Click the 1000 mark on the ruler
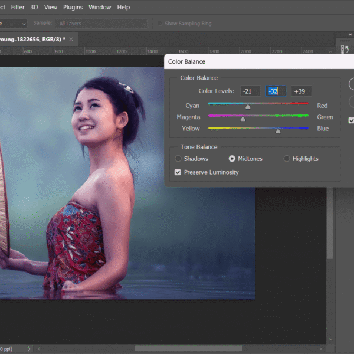This screenshot has height=354, width=354. coord(90,51)
